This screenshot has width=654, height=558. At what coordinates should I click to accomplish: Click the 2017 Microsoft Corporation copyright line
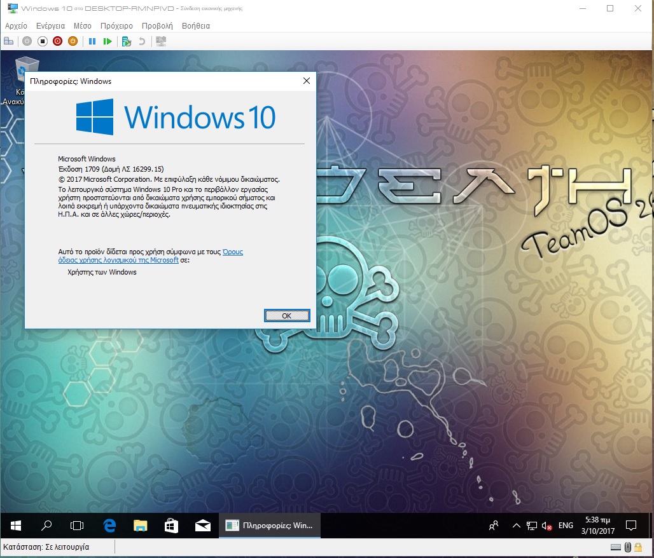click(169, 180)
